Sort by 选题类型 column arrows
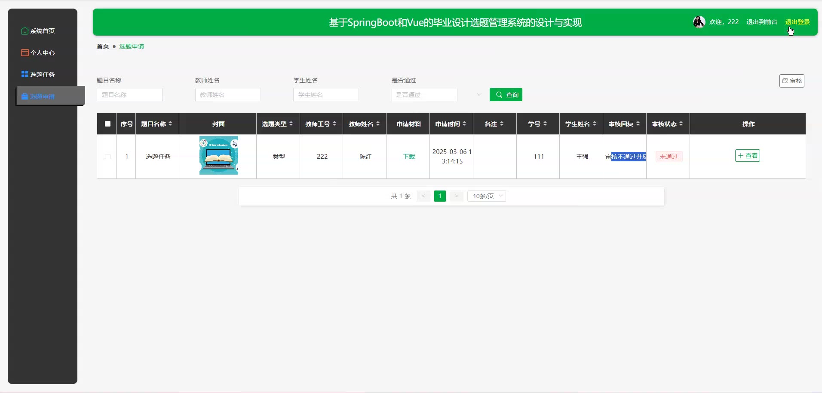Image resolution: width=822 pixels, height=393 pixels. [291, 124]
